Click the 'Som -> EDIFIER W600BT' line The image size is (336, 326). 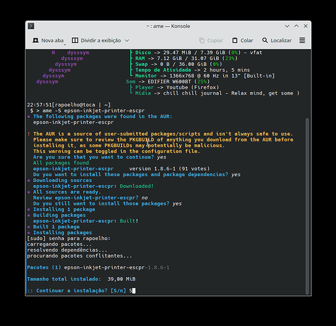point(168,81)
